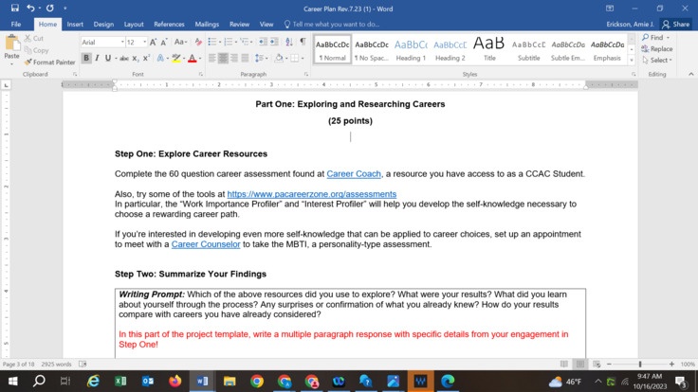
Task: Expand the Styles gallery more arrow
Action: (x=632, y=61)
